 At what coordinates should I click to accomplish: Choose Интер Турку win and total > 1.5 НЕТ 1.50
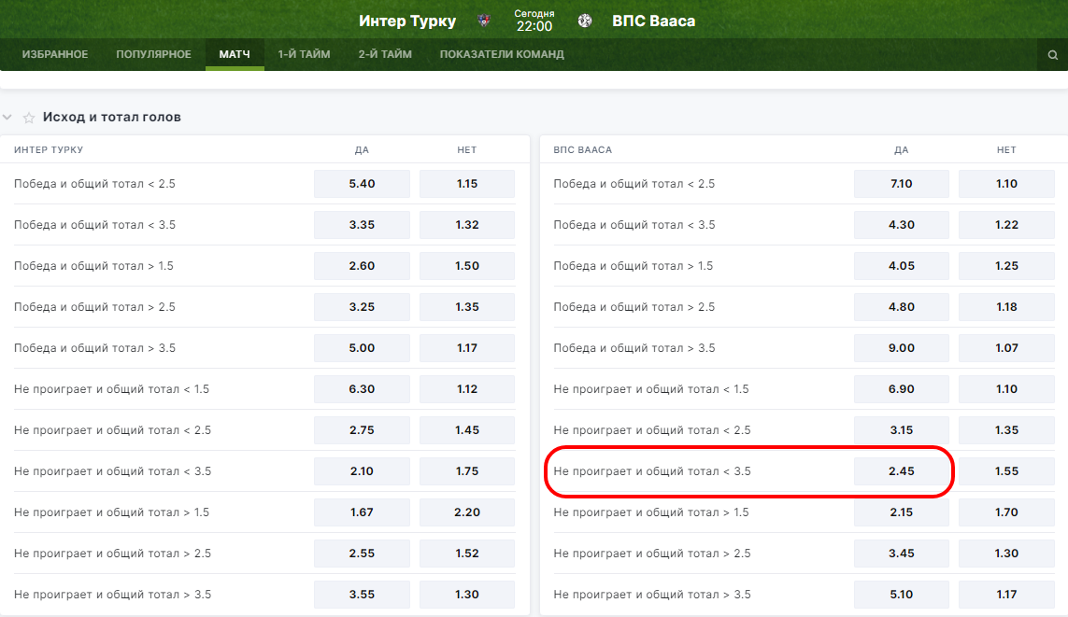(x=467, y=266)
